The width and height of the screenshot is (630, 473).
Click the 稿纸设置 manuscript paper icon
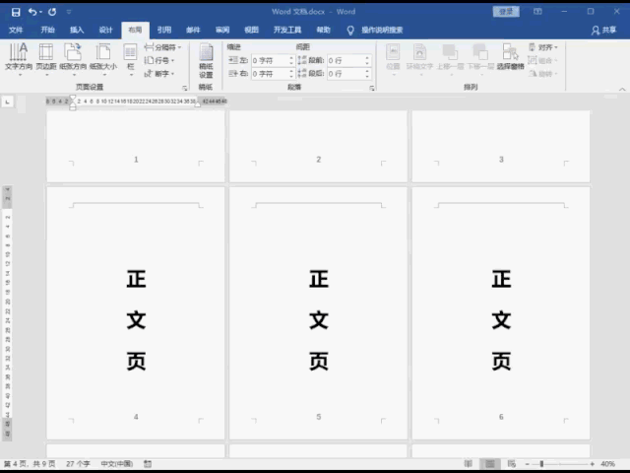tap(206, 60)
